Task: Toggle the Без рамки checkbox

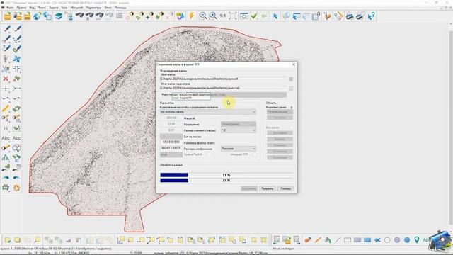Action: (291, 127)
